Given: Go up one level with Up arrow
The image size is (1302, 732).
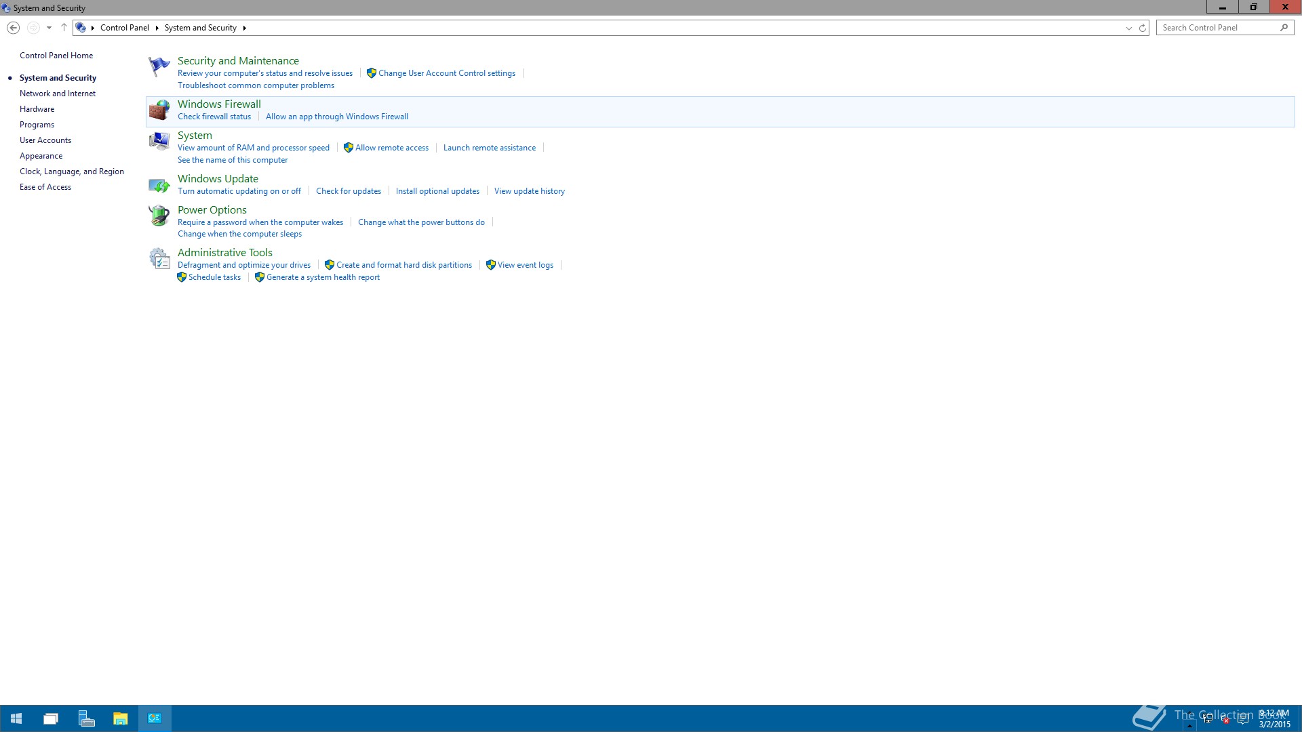Looking at the screenshot, I should [x=64, y=28].
